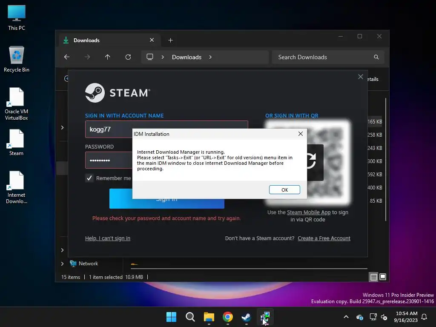Click the 165 KB file size cell
This screenshot has height=327, width=436.
point(375,122)
